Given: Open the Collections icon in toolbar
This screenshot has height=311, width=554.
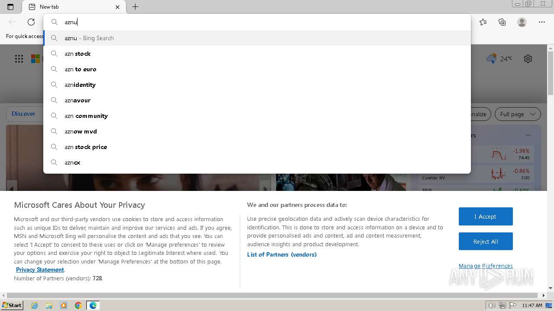Looking at the screenshot, I should (502, 22).
